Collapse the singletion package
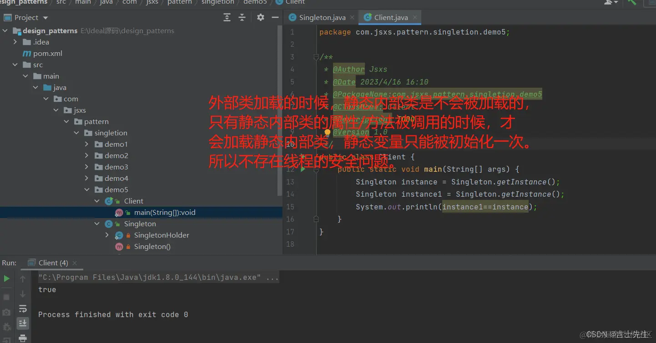 tap(77, 133)
